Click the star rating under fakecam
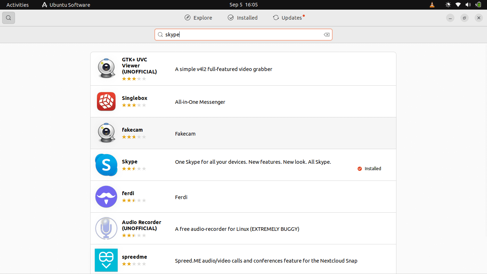 (x=134, y=137)
